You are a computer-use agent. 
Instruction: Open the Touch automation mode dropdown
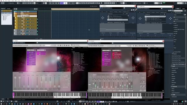(x=39, y=3)
